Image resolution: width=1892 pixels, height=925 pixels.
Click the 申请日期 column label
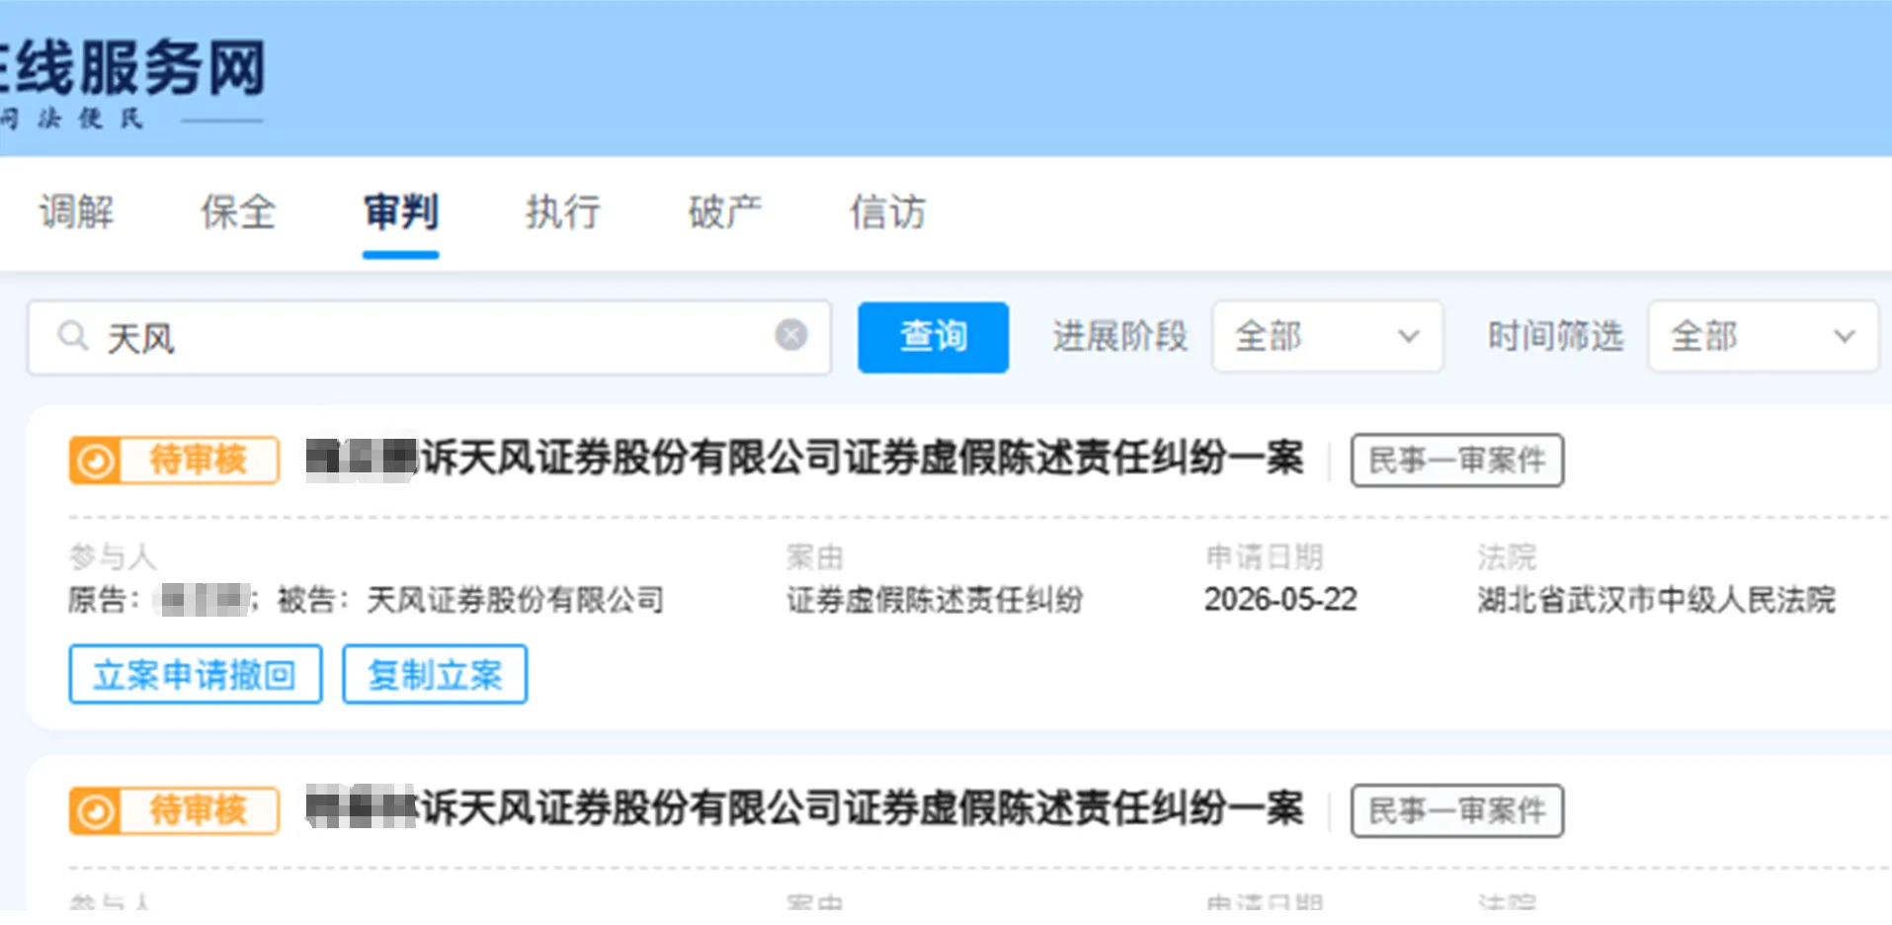1264,557
